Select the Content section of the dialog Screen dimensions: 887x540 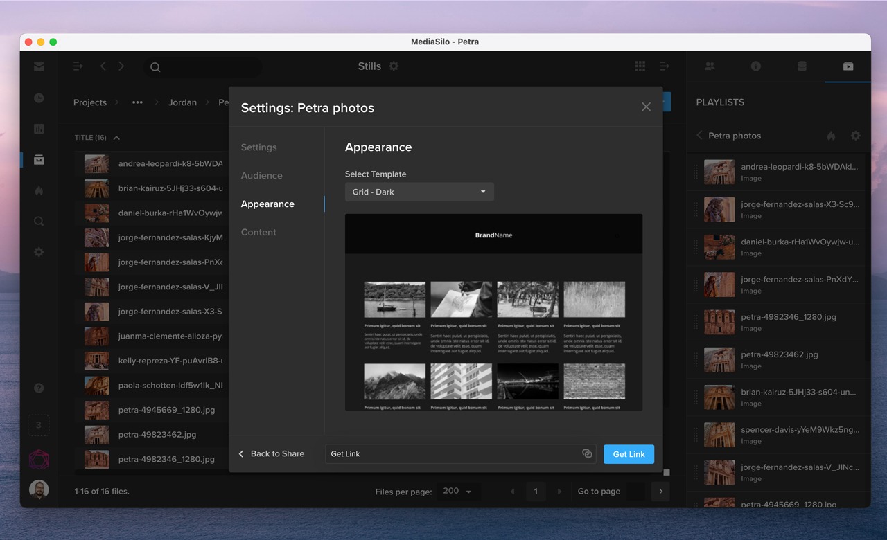coord(258,232)
